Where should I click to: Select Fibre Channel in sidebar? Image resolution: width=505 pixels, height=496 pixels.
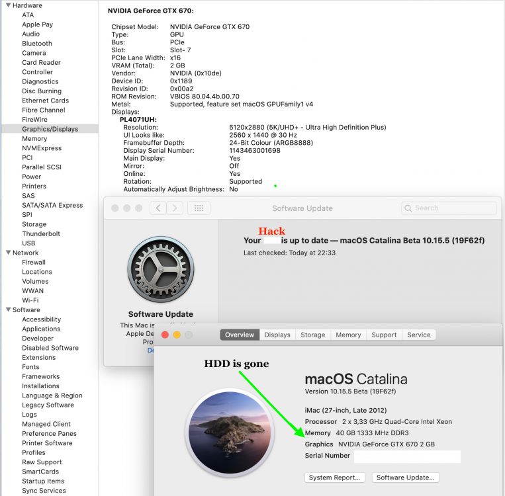pyautogui.click(x=44, y=110)
